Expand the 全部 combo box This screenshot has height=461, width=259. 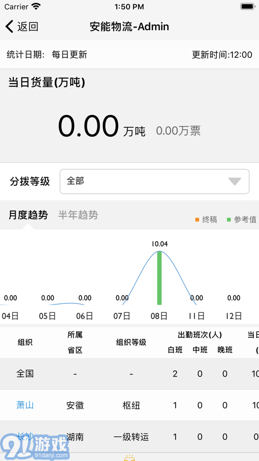155,181
